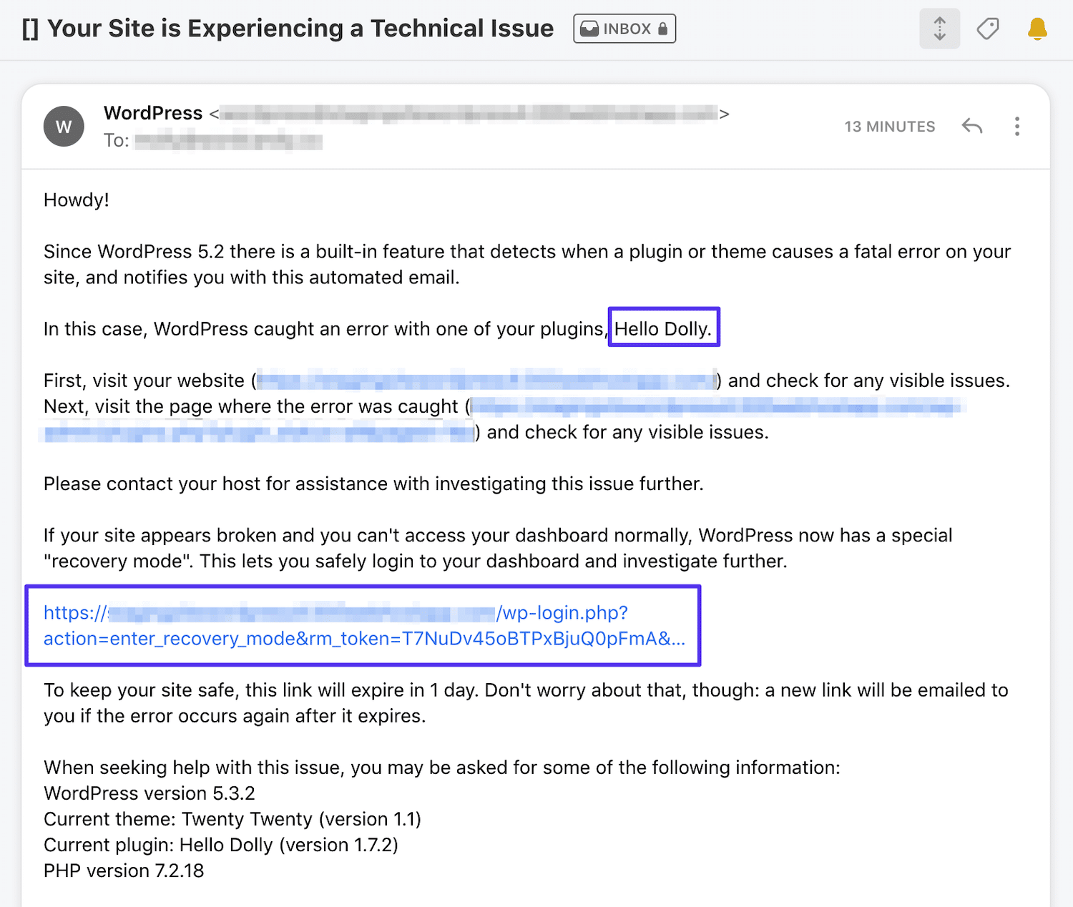The image size is (1073, 907).
Task: Click the expand thread arrows icon
Action: (x=939, y=28)
